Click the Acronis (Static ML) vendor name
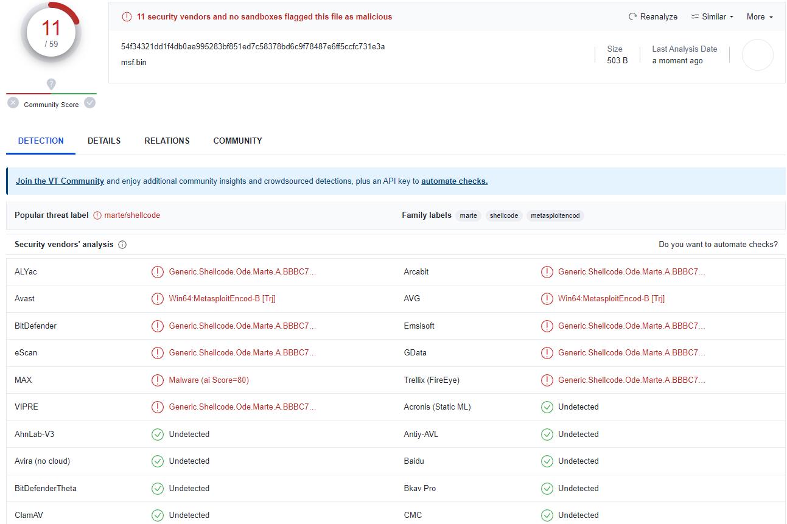The height and width of the screenshot is (524, 787). tap(437, 407)
